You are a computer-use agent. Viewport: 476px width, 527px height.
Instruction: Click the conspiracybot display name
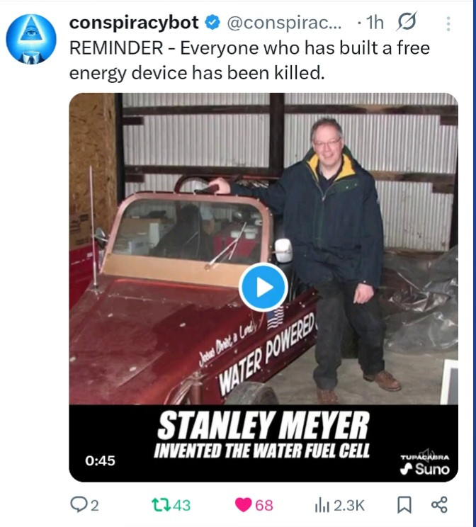pyautogui.click(x=134, y=23)
